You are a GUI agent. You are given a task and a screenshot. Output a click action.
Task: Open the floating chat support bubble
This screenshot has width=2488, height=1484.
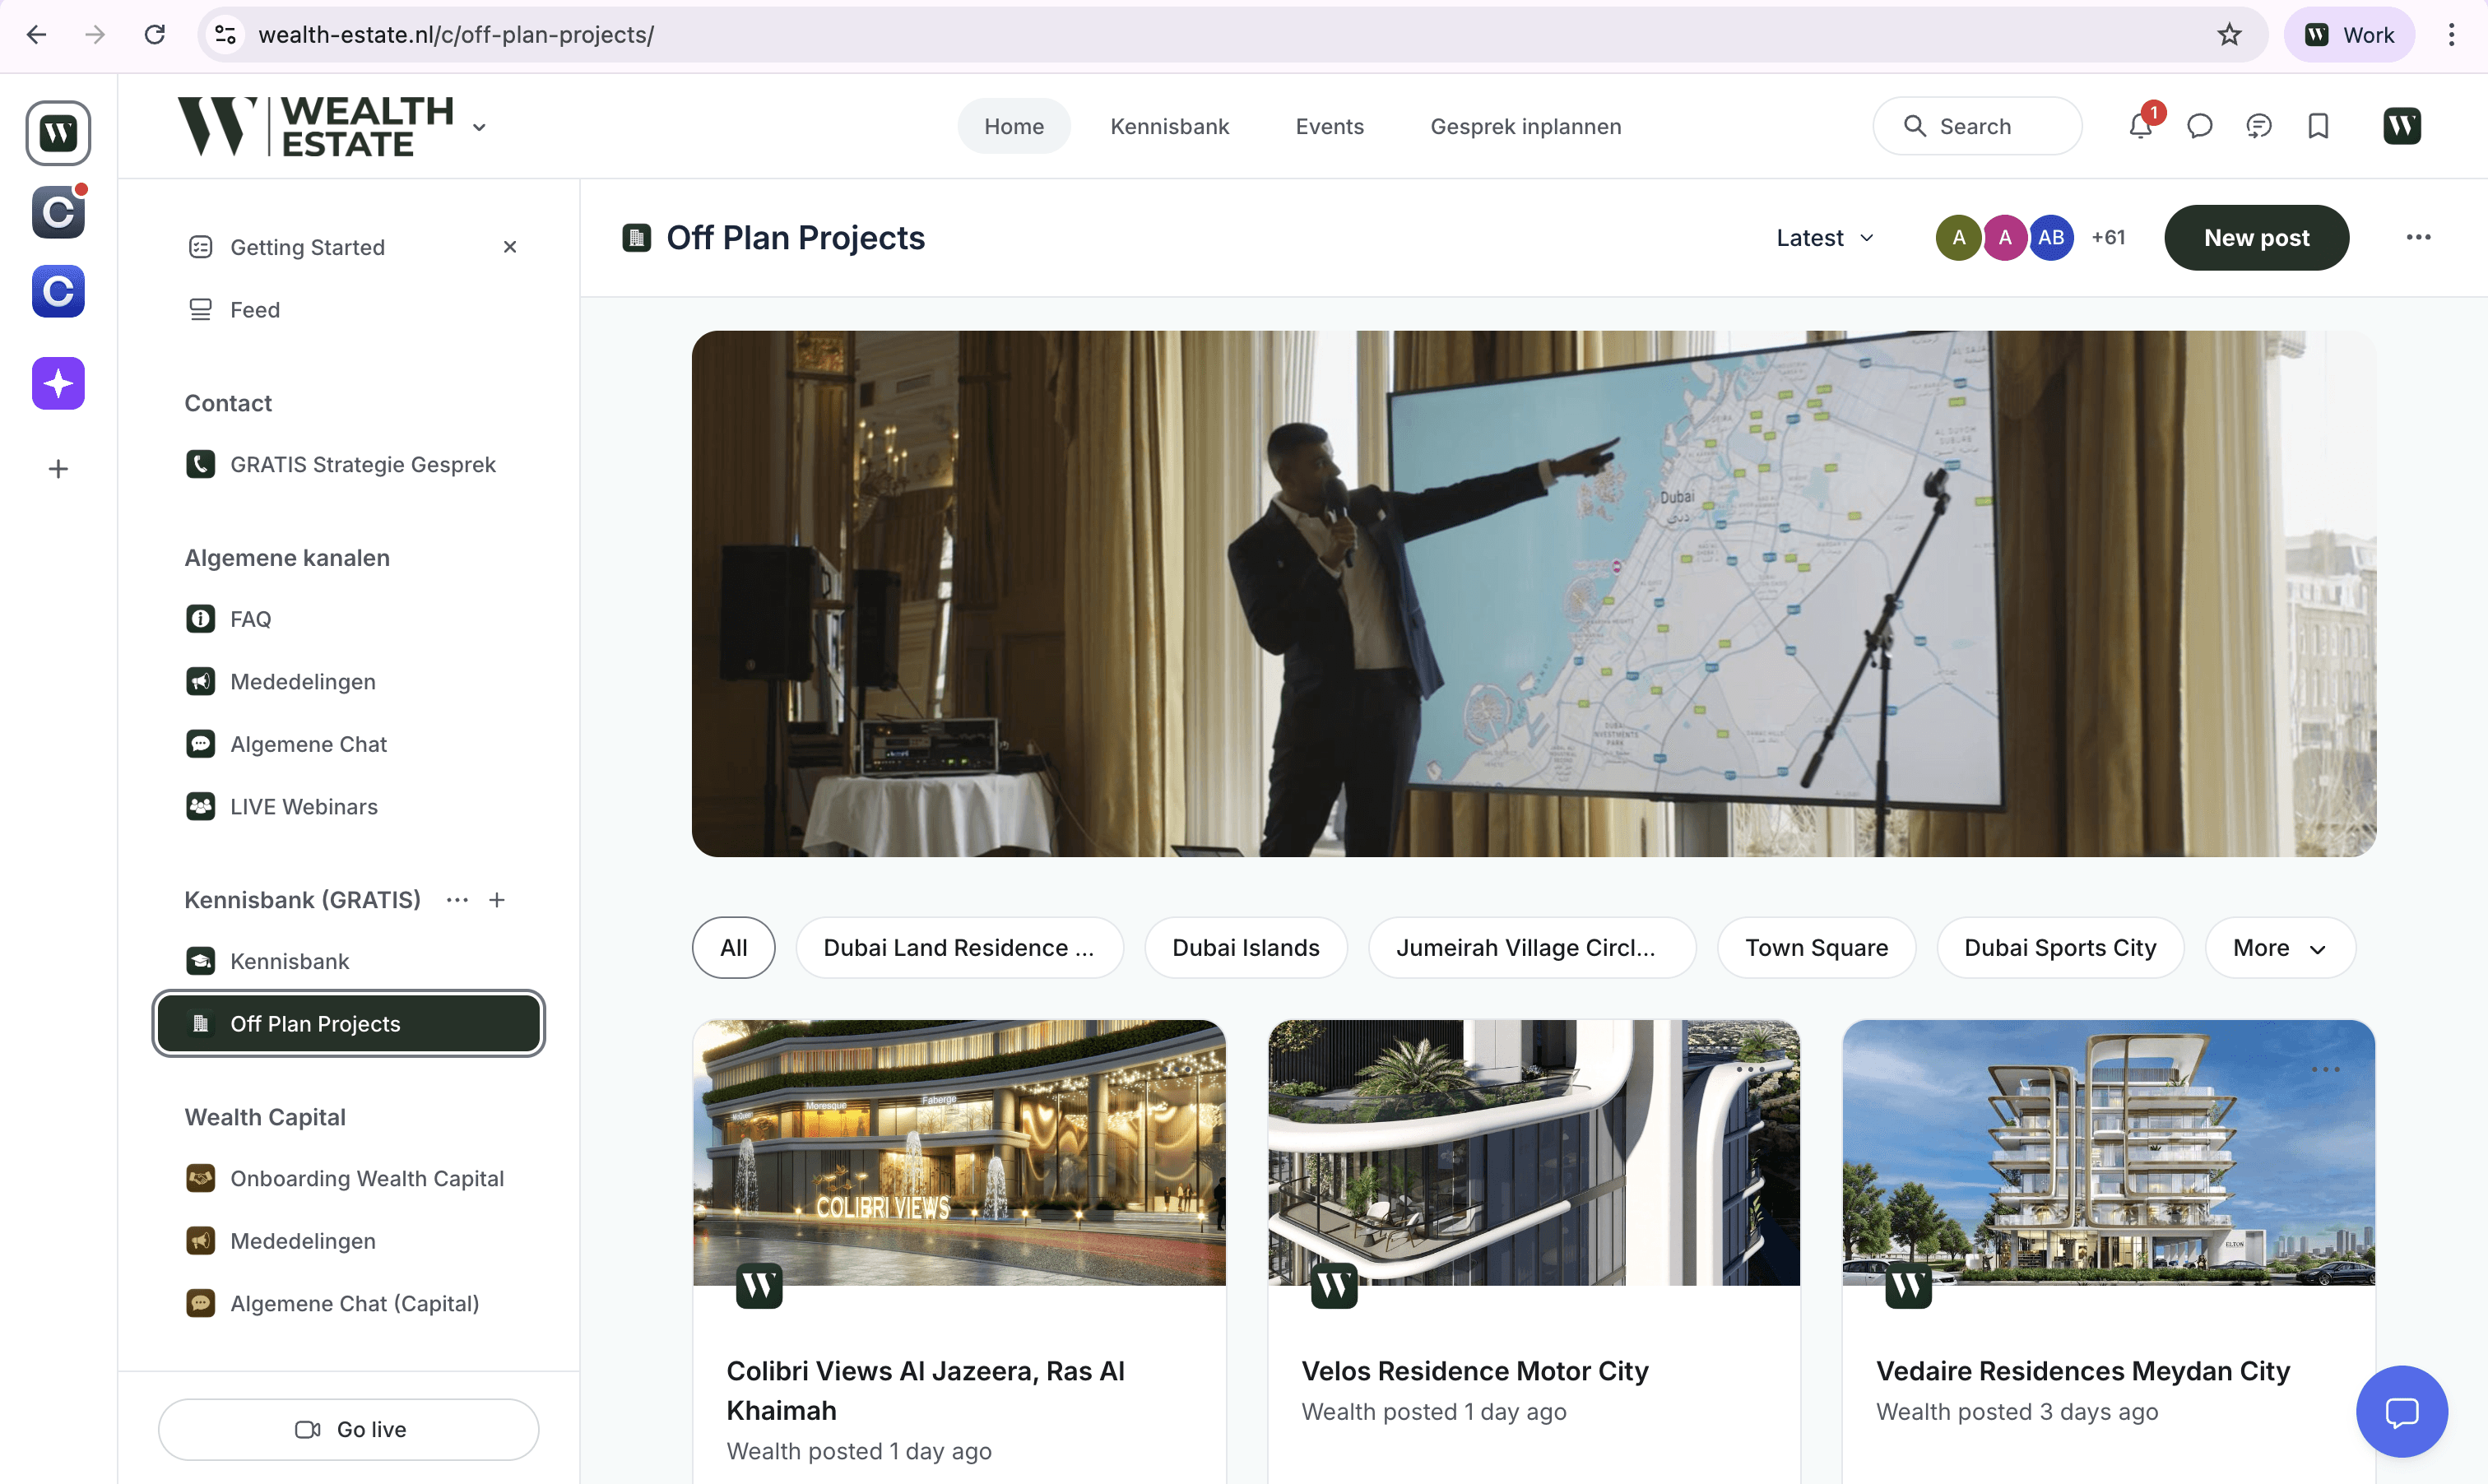pos(2401,1411)
